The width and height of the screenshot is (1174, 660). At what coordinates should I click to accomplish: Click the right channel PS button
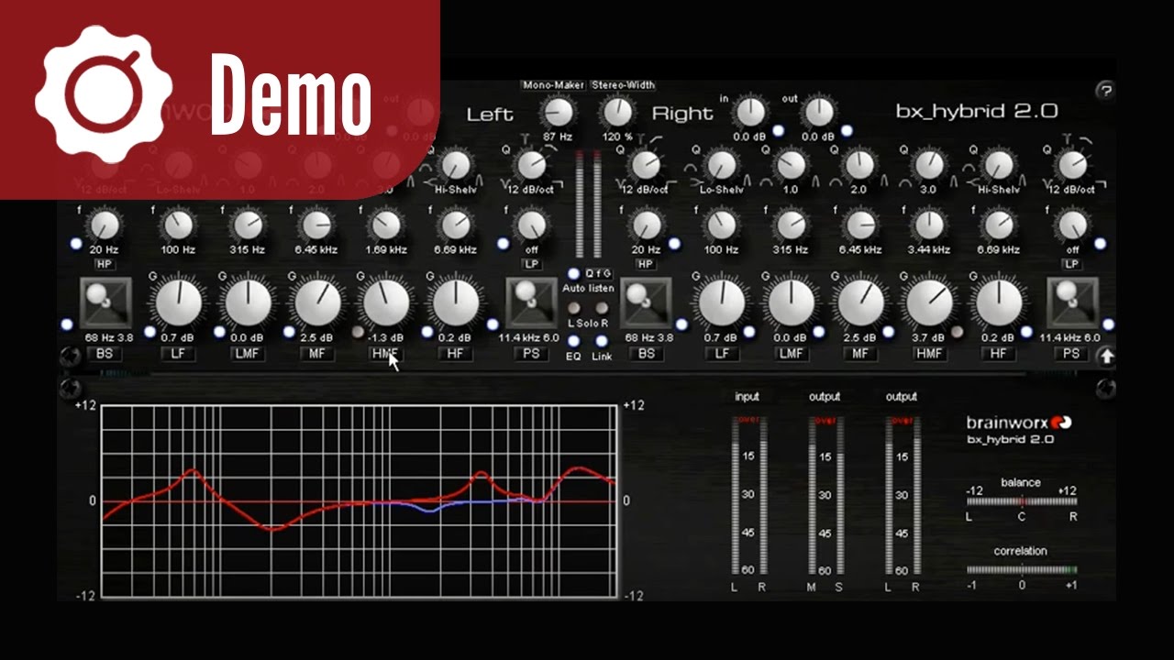point(1072,354)
